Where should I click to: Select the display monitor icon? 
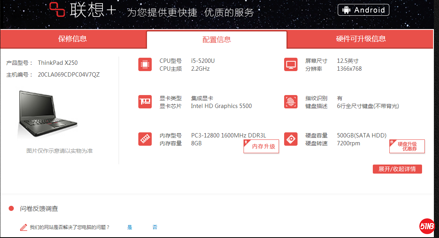pos(291,64)
